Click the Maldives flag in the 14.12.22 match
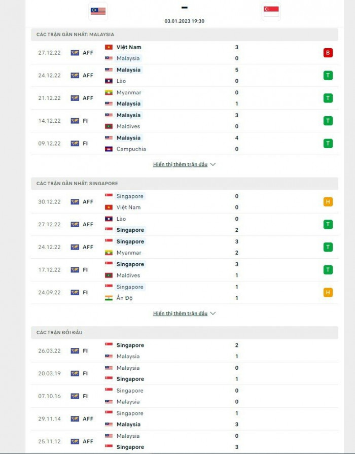Viewport: 355px width, 454px height. pos(109,126)
